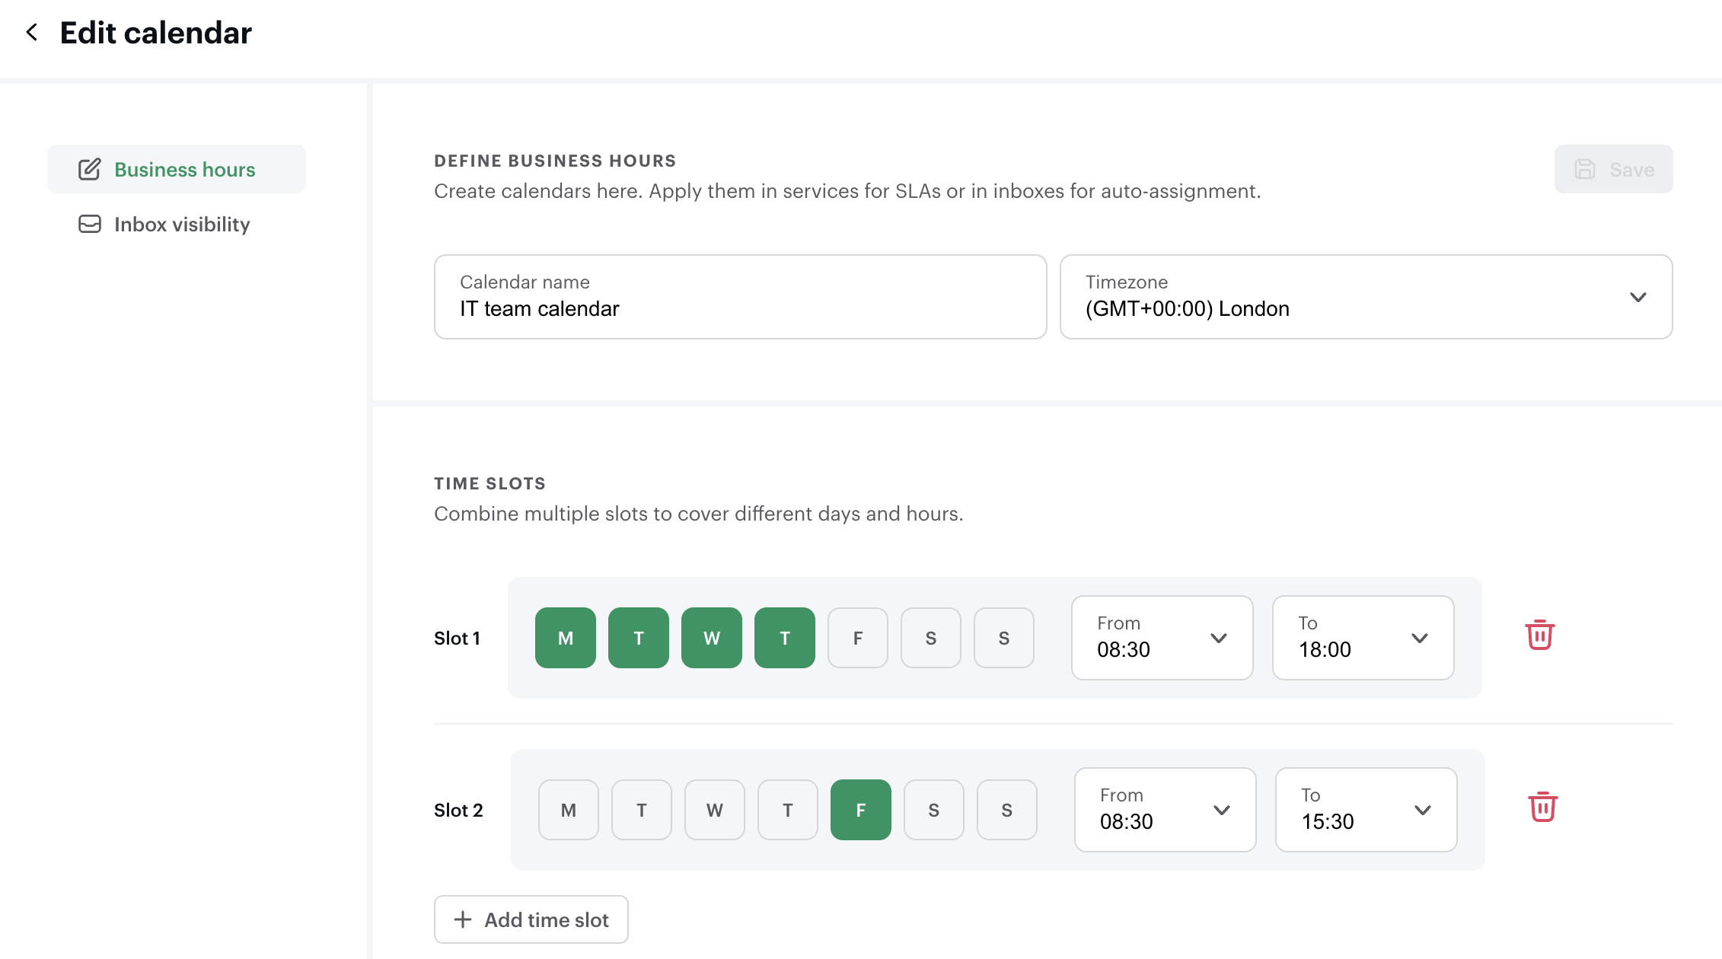Disable Friday in Slot 2
This screenshot has height=959, width=1722.
860,810
